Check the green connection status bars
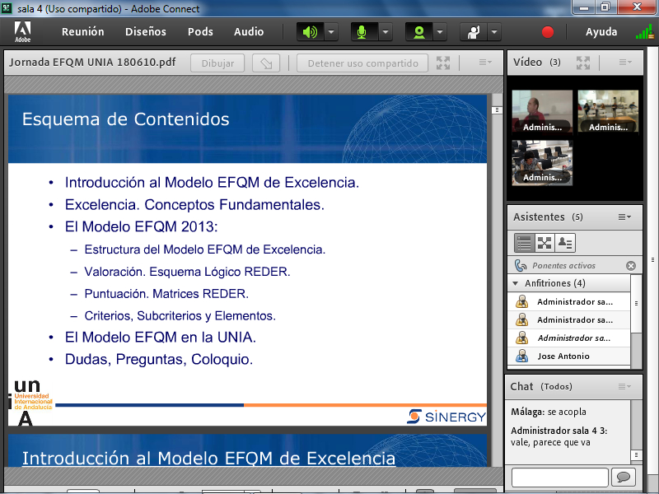659x494 pixels. [x=644, y=32]
